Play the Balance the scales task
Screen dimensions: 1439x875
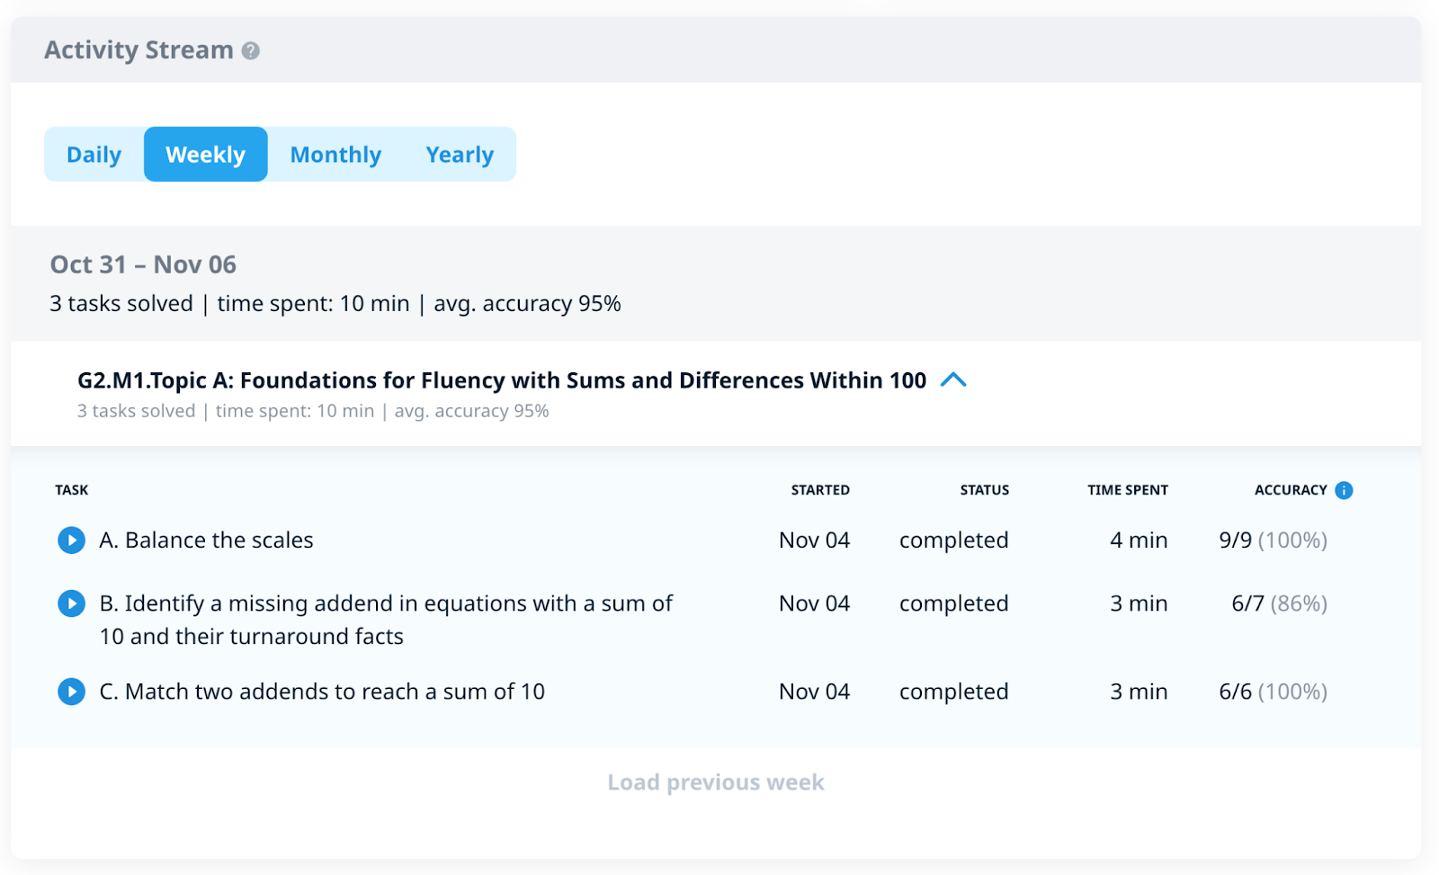pyautogui.click(x=71, y=540)
